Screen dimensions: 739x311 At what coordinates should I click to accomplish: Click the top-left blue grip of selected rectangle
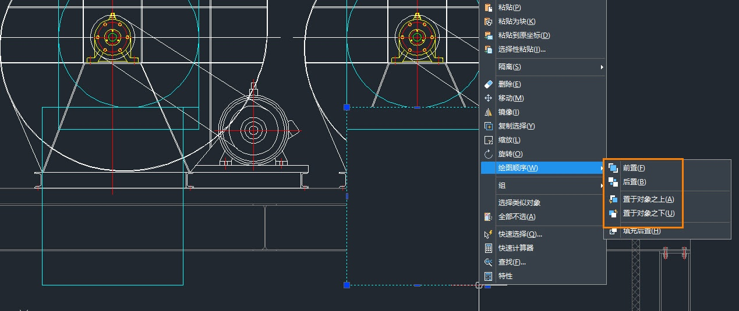[346, 107]
